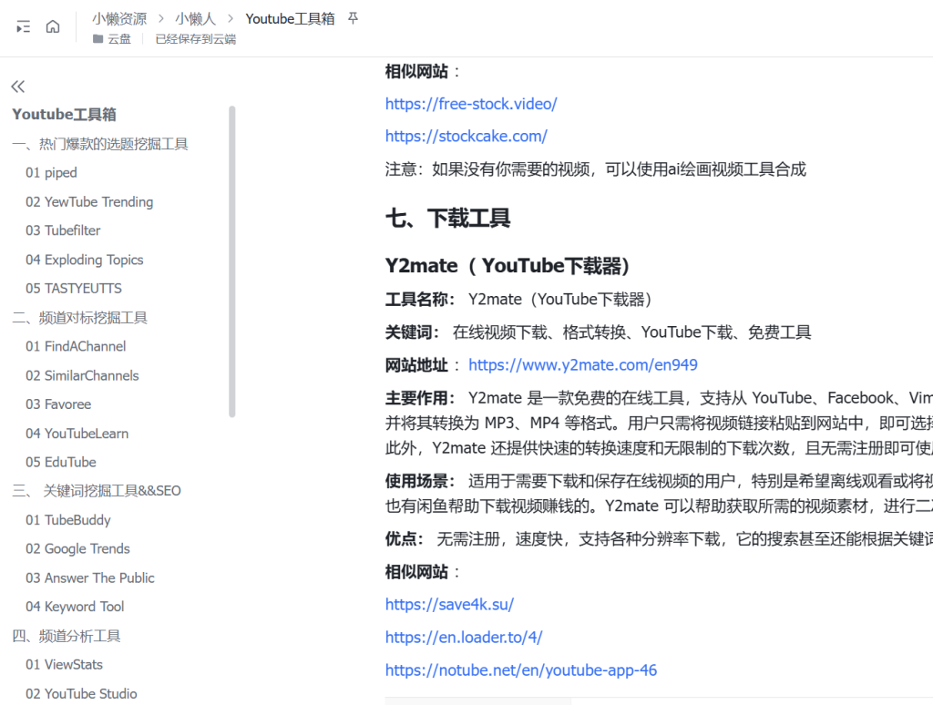Jump to 01 piped in outline
933x705 pixels.
click(51, 172)
